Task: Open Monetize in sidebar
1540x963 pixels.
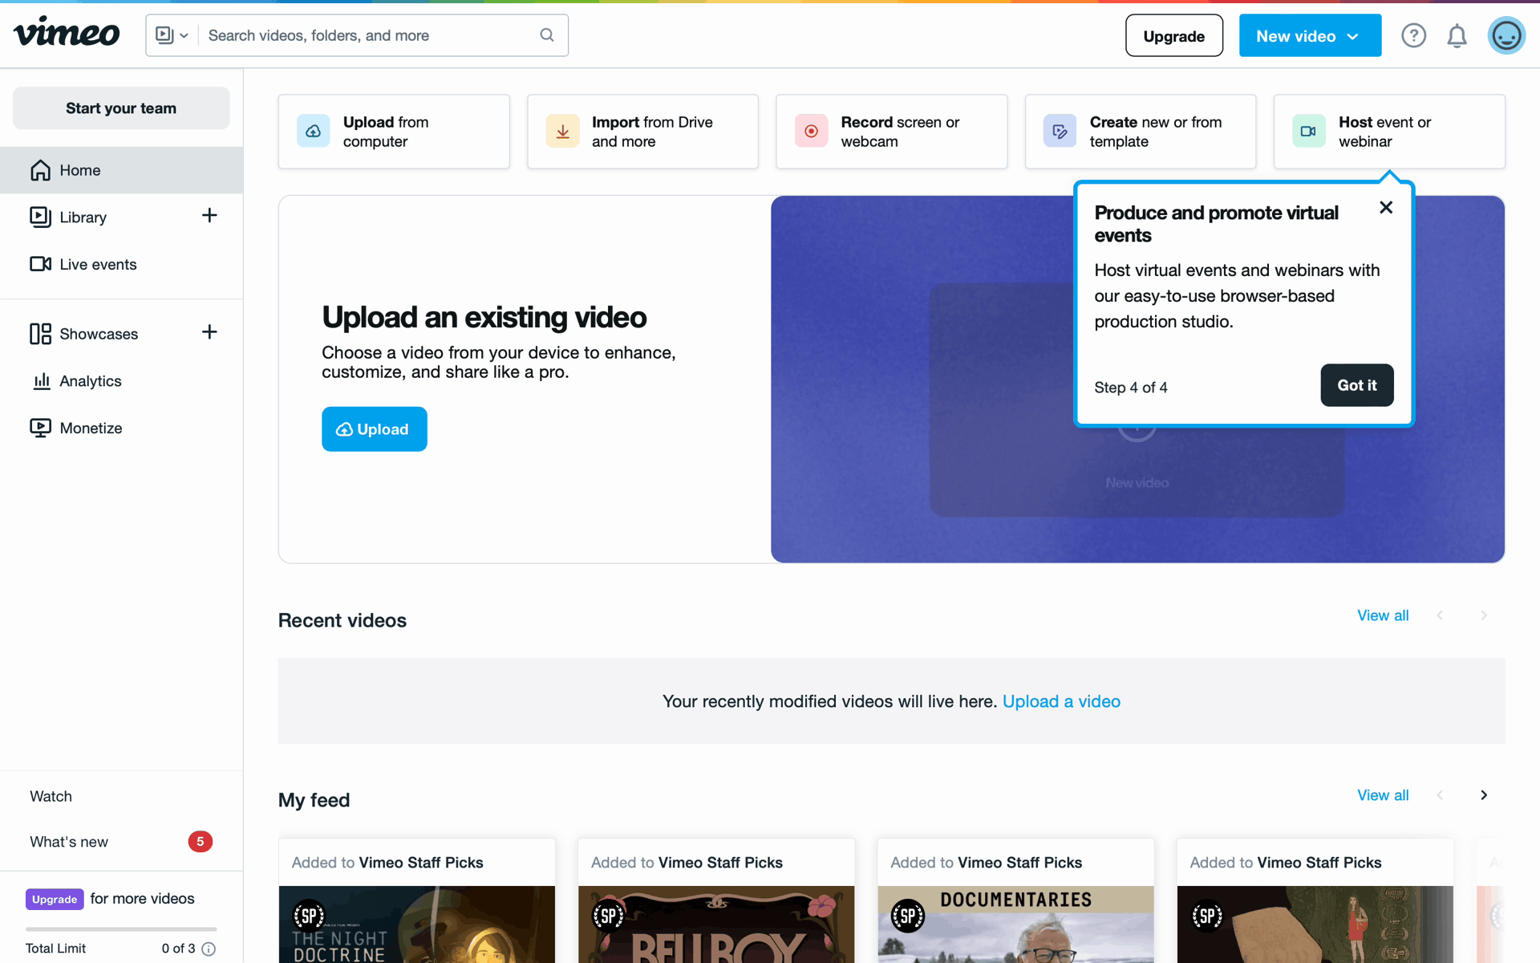Action: [x=75, y=428]
